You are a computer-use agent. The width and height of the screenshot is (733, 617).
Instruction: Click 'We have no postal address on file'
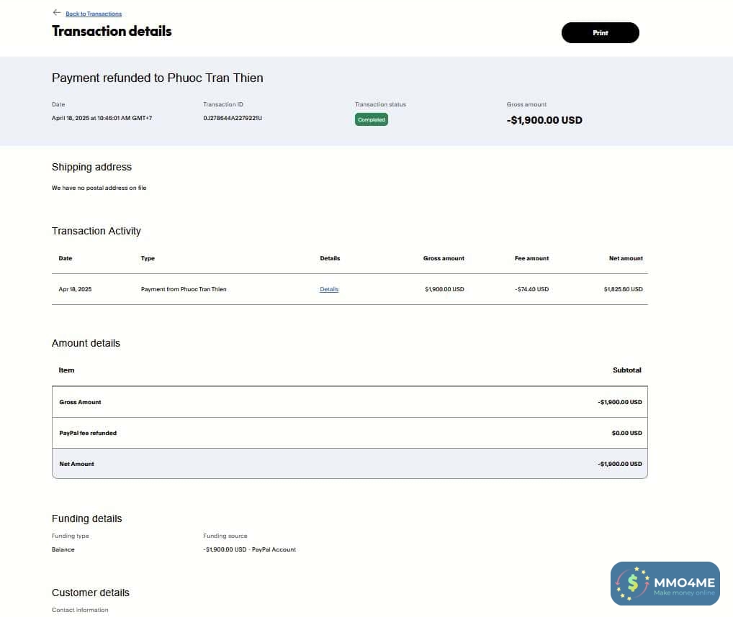tap(99, 188)
